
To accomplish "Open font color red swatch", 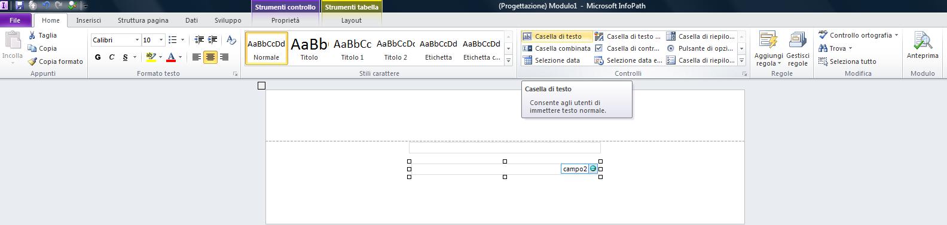I will tap(171, 57).
